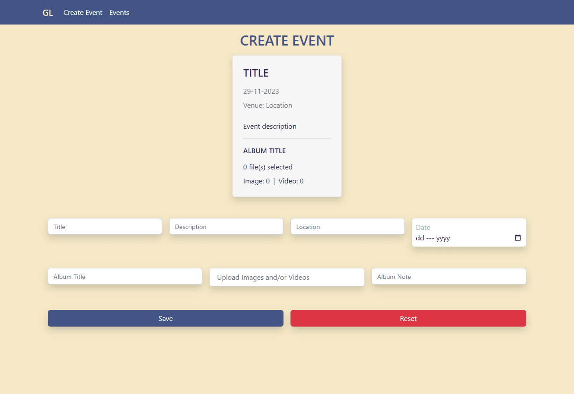
Task: Click the Image: 0 count text
Action: 256,181
